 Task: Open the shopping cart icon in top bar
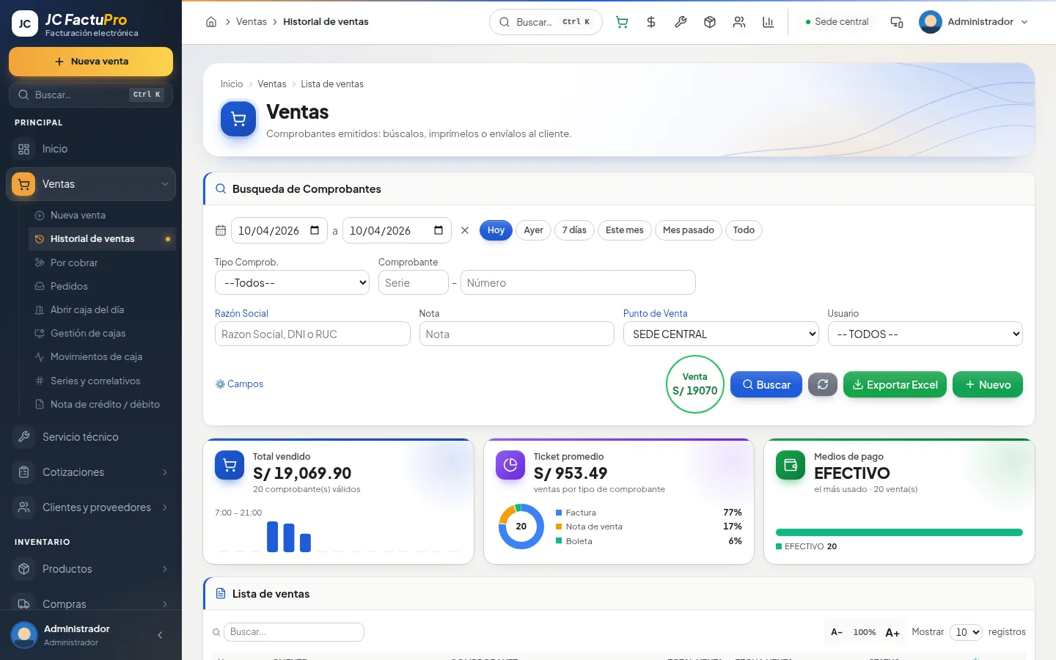tap(622, 22)
